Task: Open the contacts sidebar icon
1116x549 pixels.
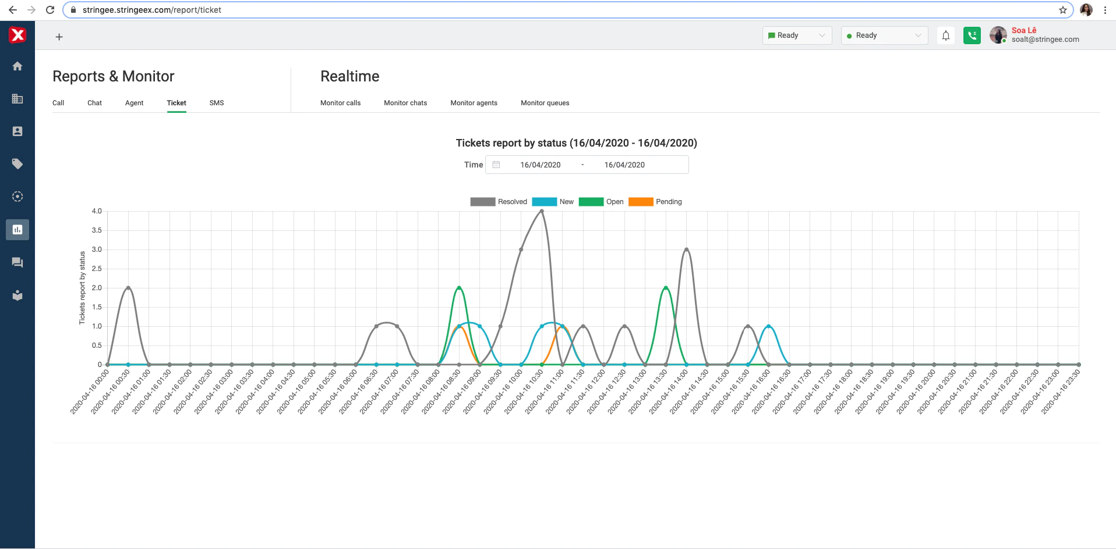Action: click(17, 131)
